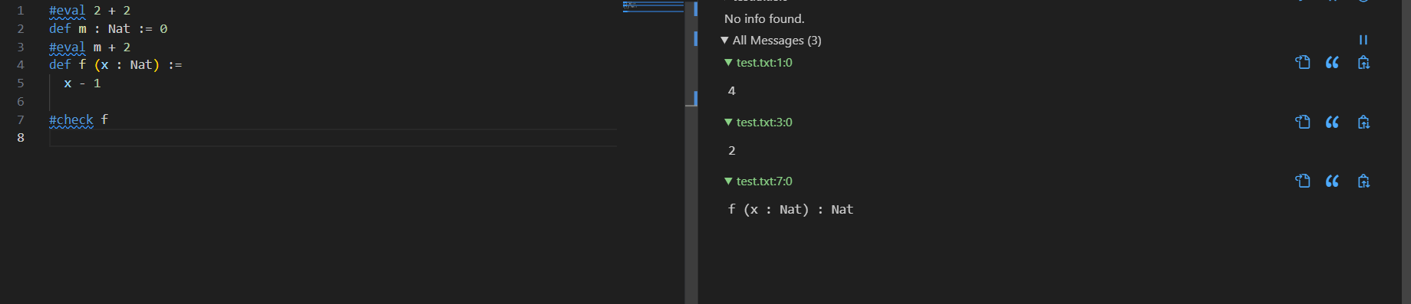Open the test.txt:3:0 location link
Image resolution: width=1411 pixels, height=304 pixels.
tap(764, 122)
